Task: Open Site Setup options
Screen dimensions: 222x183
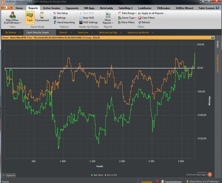Action: (x=62, y=13)
